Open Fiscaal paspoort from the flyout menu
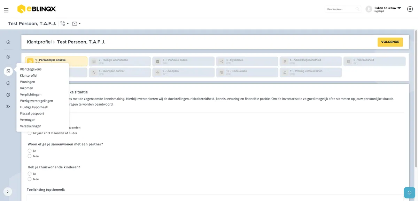This screenshot has width=418, height=201. [33, 114]
